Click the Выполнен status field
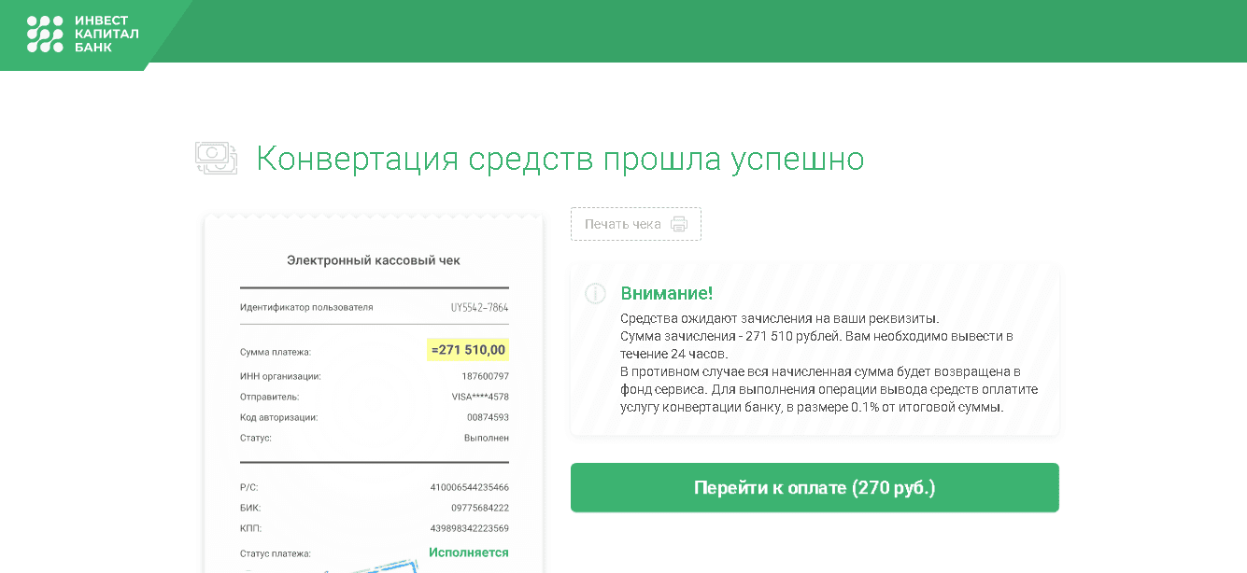The width and height of the screenshot is (1247, 573). coord(485,437)
